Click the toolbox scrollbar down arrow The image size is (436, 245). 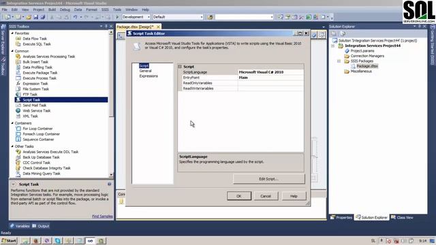click(111, 175)
